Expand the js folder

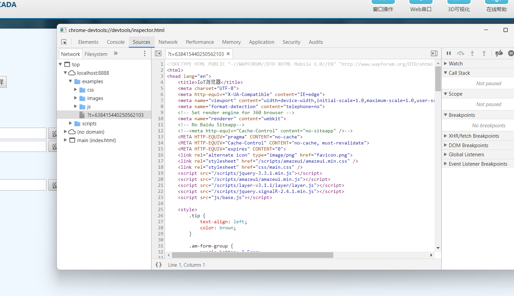pyautogui.click(x=75, y=106)
